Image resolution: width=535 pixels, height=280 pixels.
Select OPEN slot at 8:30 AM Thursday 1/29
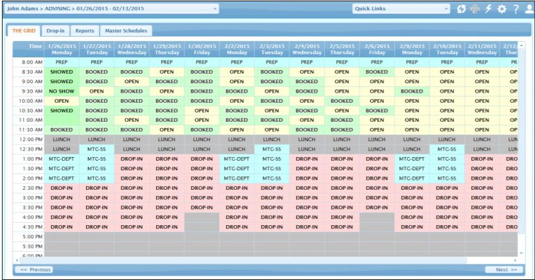167,72
